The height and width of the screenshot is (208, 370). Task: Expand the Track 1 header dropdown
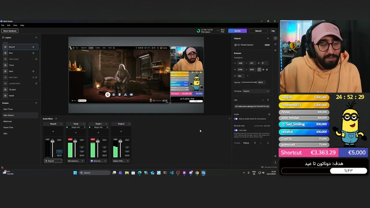point(106,124)
